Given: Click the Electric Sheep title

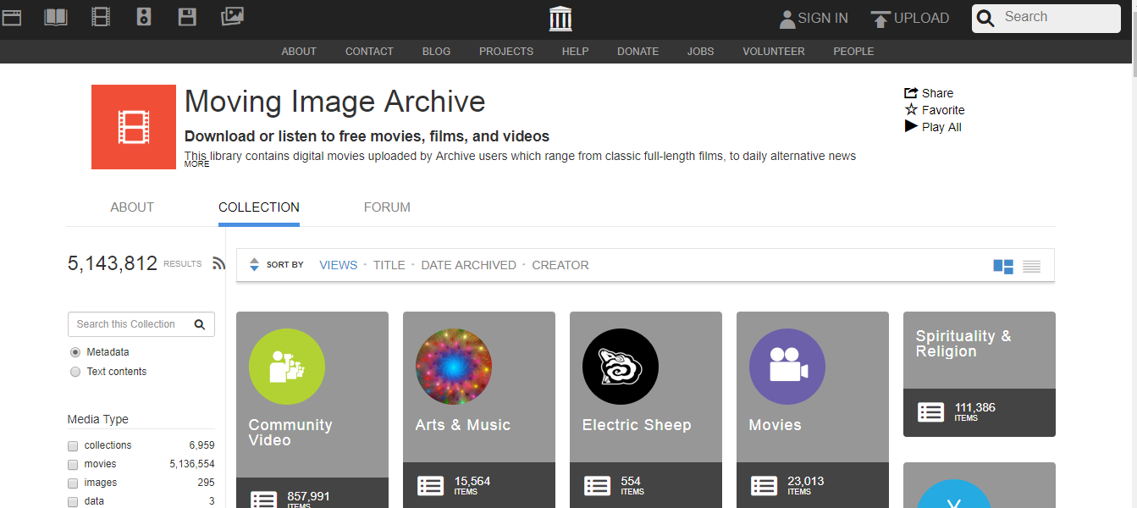Looking at the screenshot, I should [x=637, y=425].
